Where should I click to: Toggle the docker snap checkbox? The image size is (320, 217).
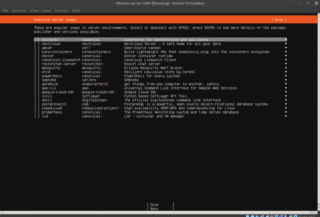point(37,56)
